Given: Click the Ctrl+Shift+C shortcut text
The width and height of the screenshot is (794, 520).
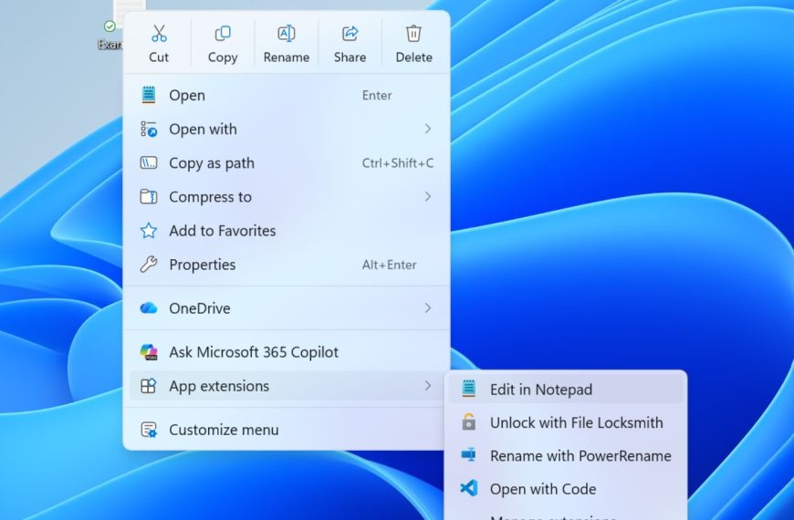Looking at the screenshot, I should [398, 163].
